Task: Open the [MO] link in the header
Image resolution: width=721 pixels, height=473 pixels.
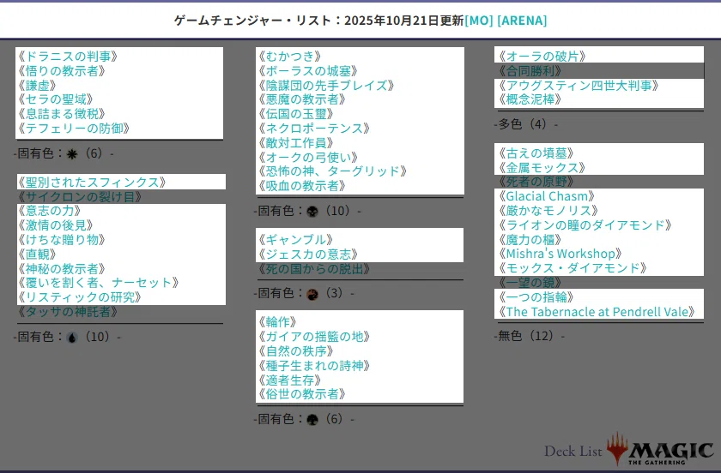Action: 479,21
